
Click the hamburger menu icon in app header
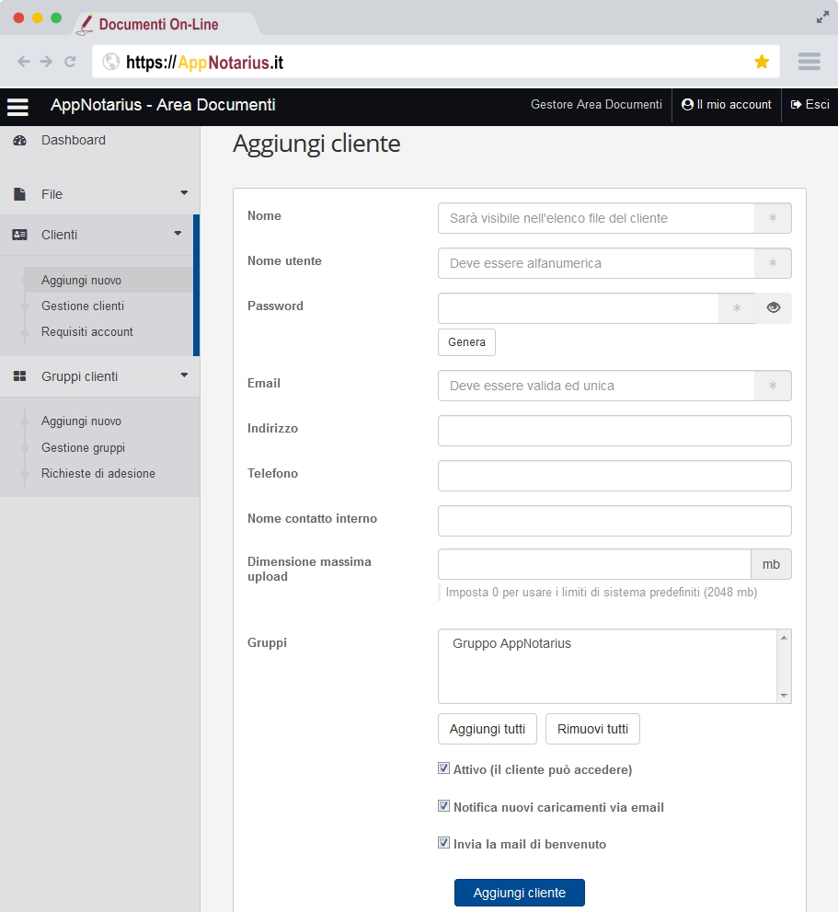(18, 107)
